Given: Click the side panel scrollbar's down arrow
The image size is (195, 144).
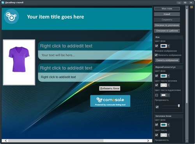Looking at the screenshot, I should coord(187,141).
